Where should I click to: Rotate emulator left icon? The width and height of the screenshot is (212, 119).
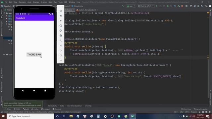tap(61, 26)
